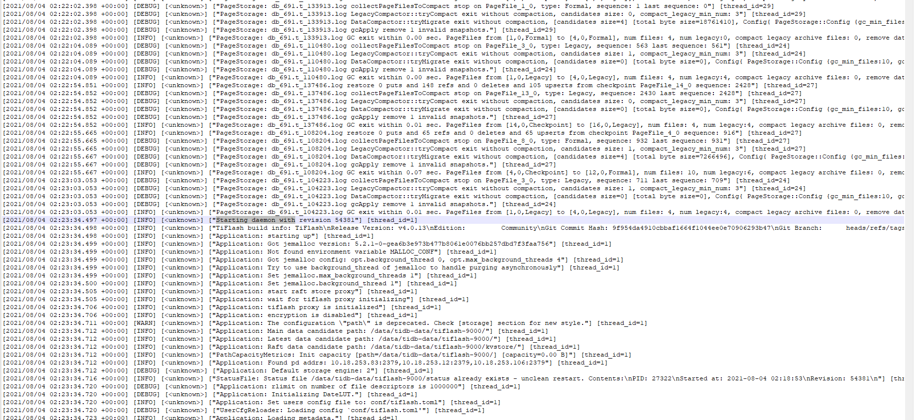Click the db_691.t_108204.log restore checkpoint line
Image resolution: width=914 pixels, height=420 pixels.
pos(402,133)
